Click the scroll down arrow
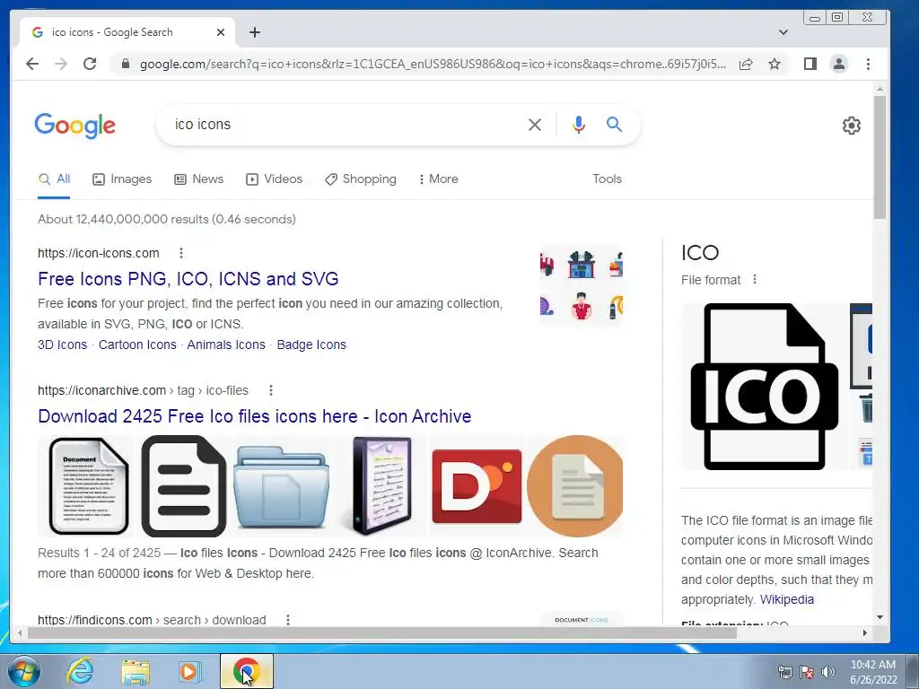 tap(880, 617)
